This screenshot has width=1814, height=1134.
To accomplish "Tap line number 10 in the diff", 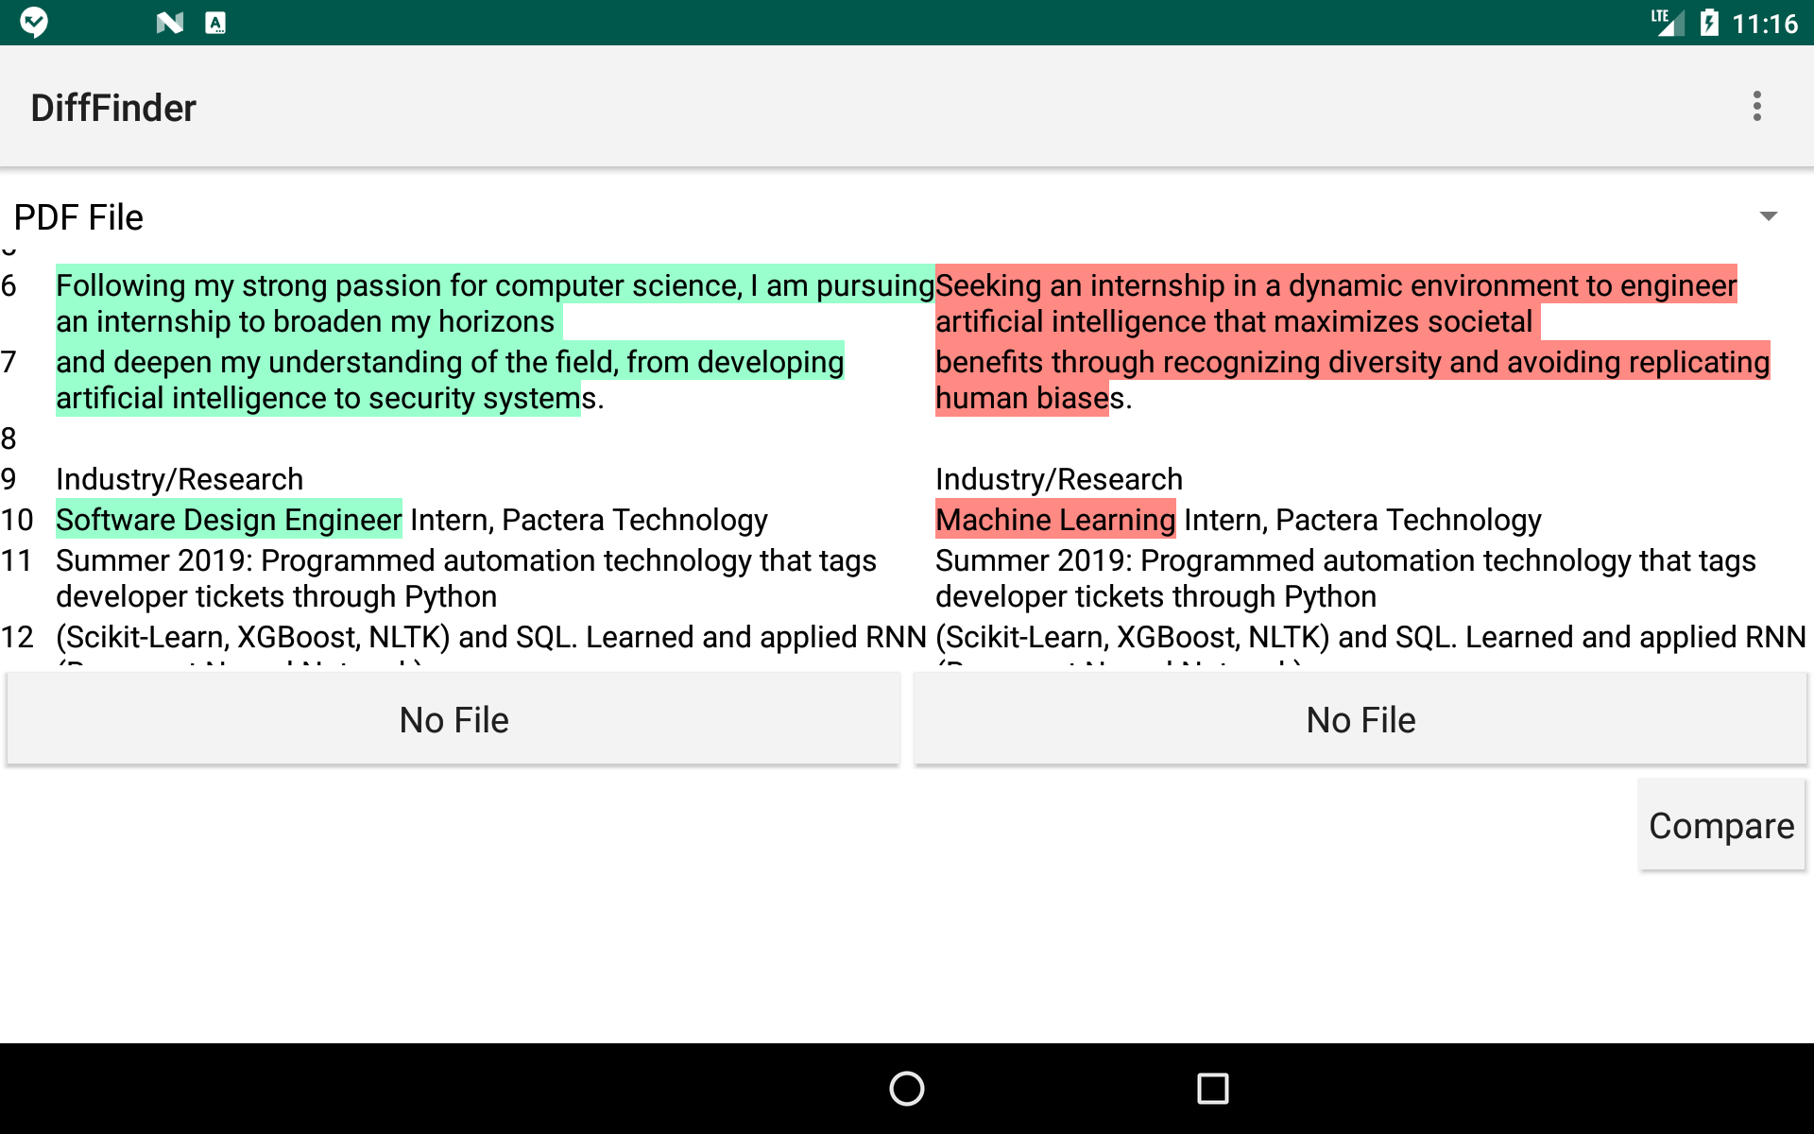I will click(18, 519).
